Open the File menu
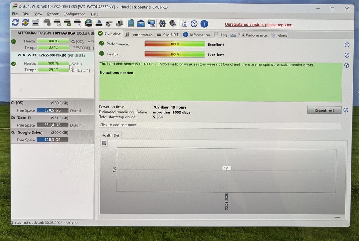 15,14
